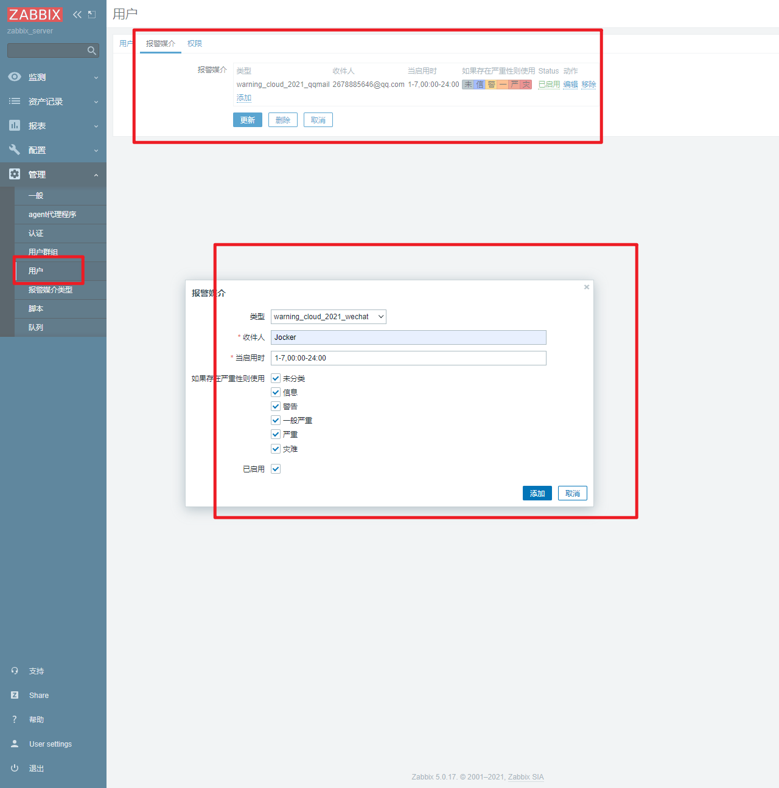779x788 pixels.
Task: Click the 编辑 link for qqmail media
Action: coord(570,85)
